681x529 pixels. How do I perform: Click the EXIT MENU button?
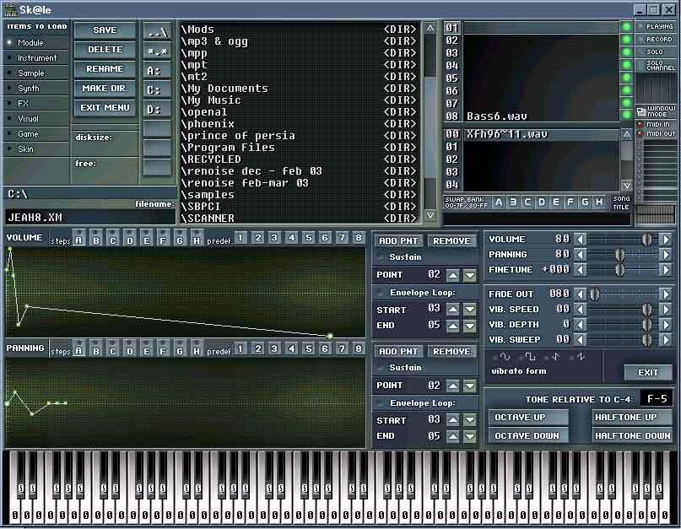[105, 108]
